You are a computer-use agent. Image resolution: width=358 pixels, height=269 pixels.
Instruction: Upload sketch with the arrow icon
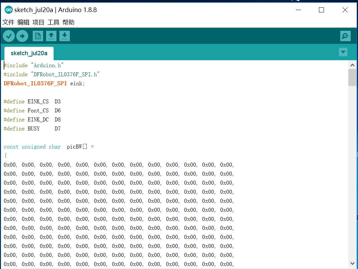point(22,36)
